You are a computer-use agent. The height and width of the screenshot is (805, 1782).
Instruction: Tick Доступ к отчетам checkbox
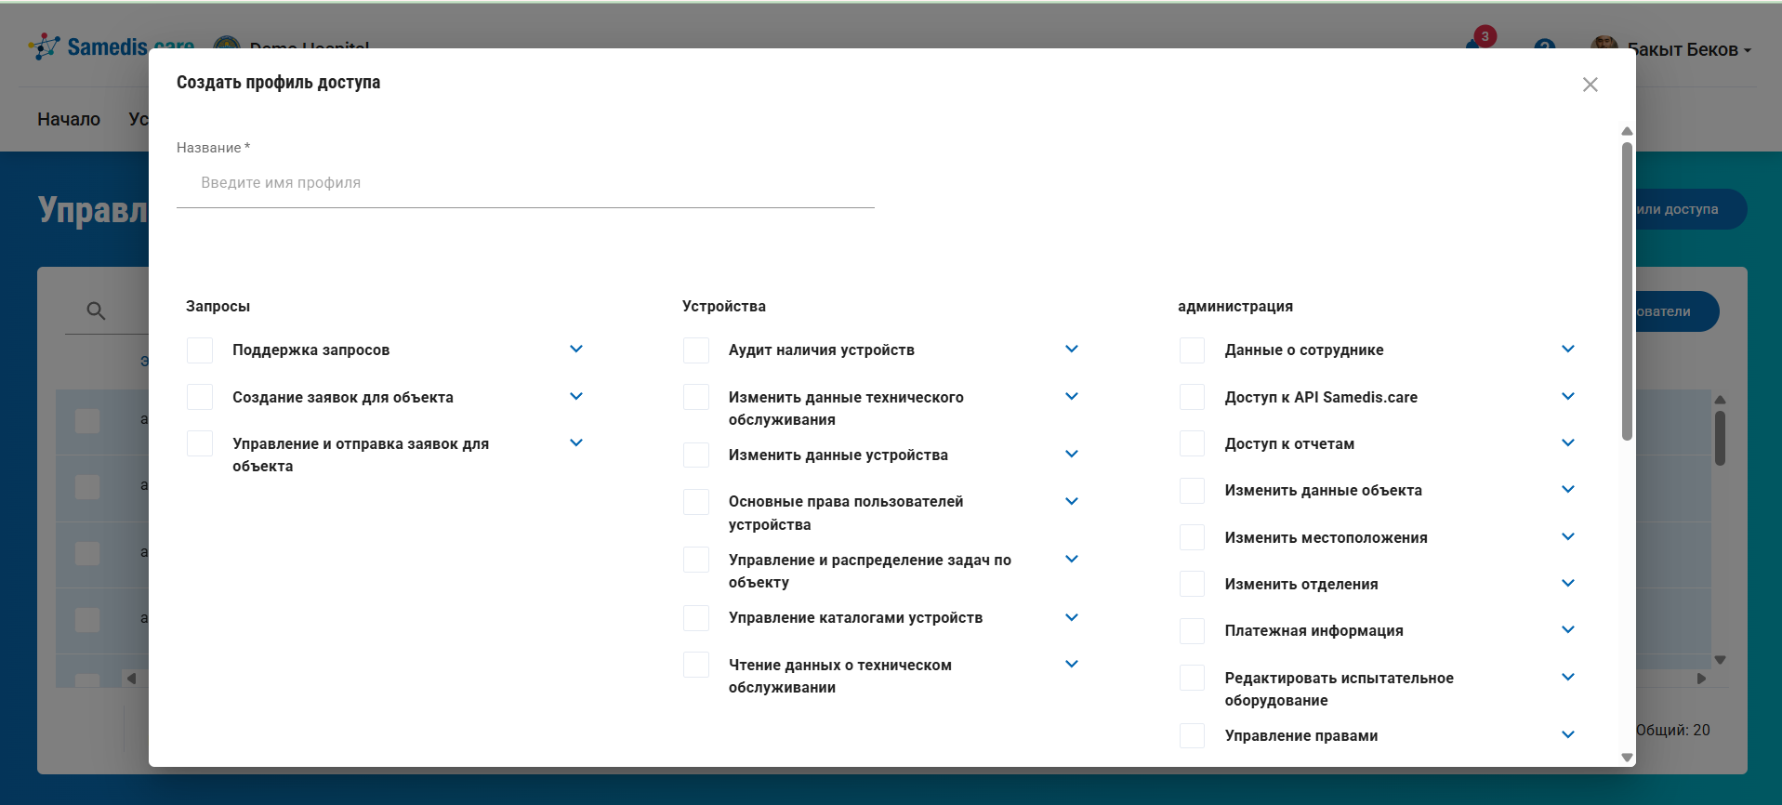(1193, 443)
